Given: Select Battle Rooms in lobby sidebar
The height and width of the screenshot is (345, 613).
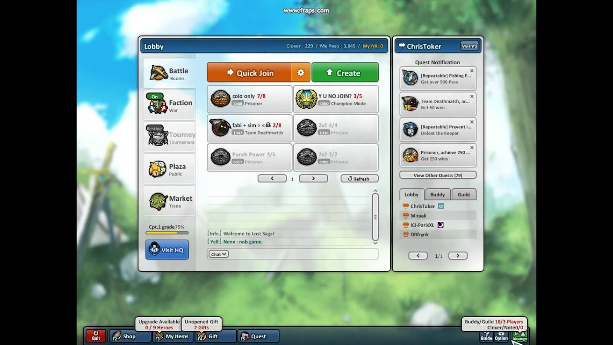Looking at the screenshot, I should coord(169,73).
